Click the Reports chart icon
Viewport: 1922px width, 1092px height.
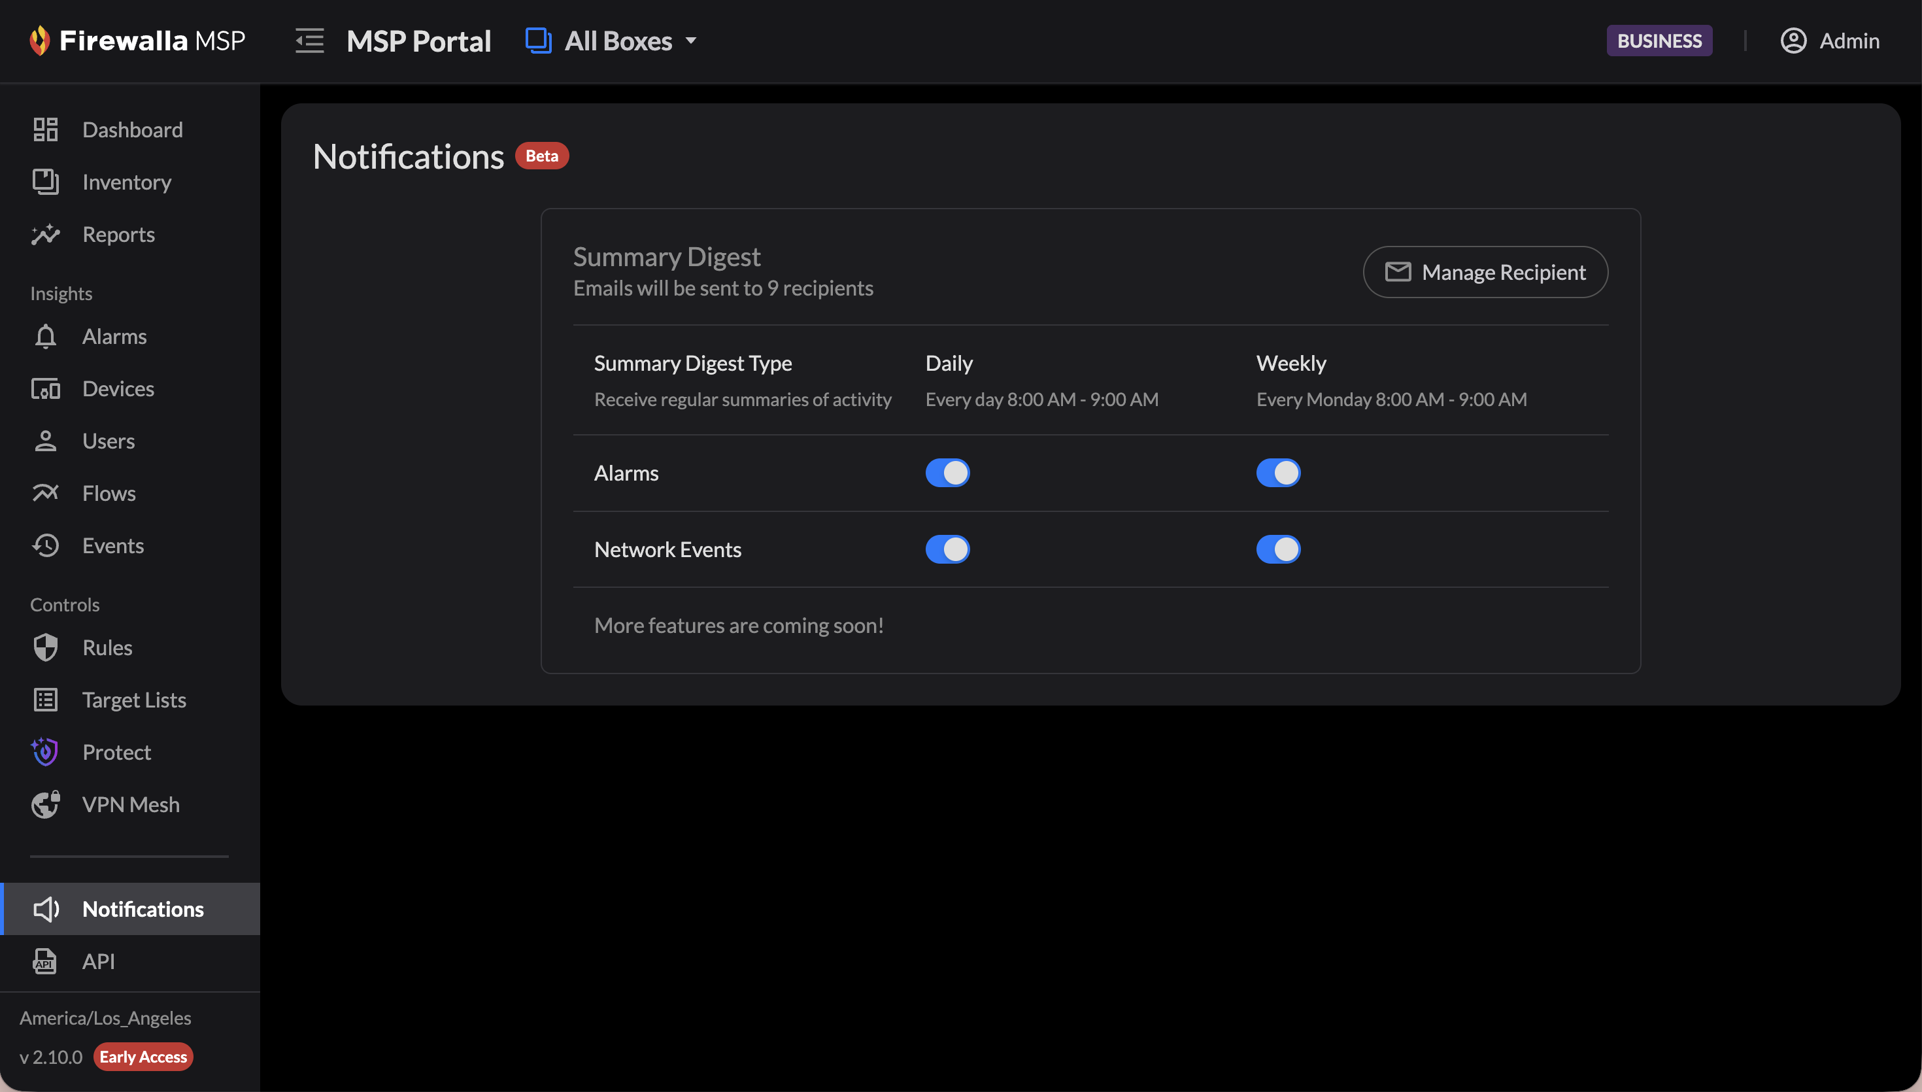point(45,235)
